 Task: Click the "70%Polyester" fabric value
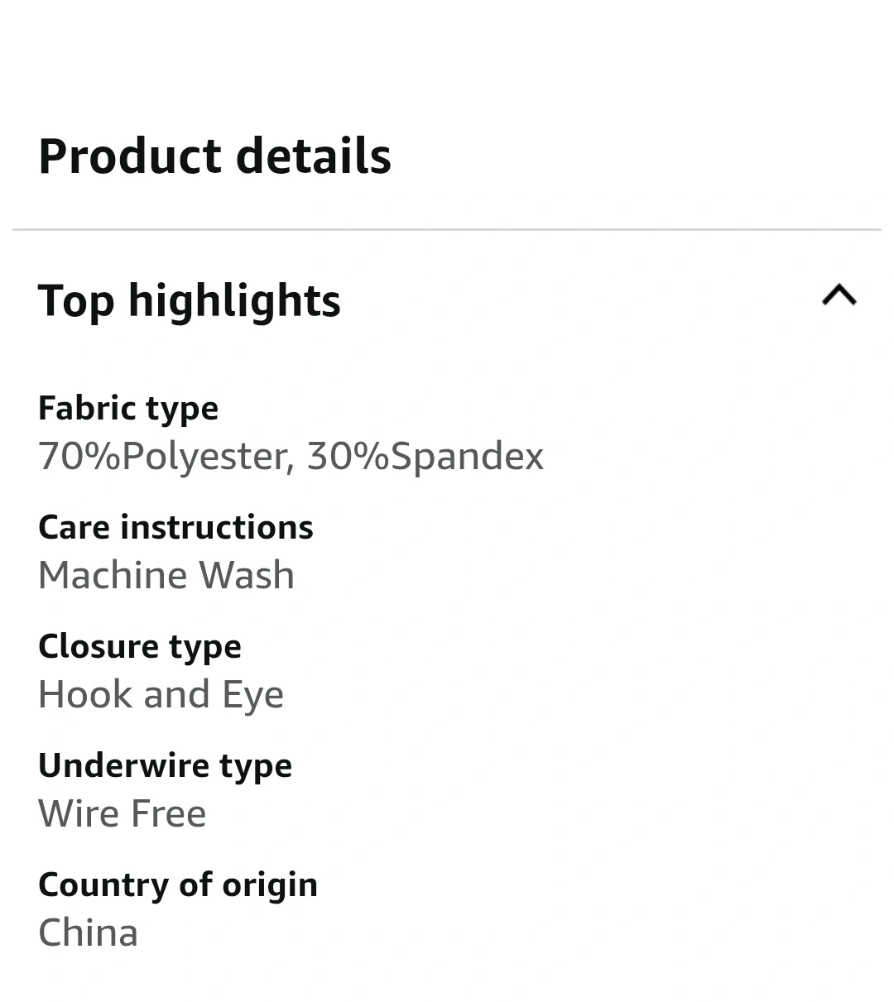pyautogui.click(x=166, y=457)
